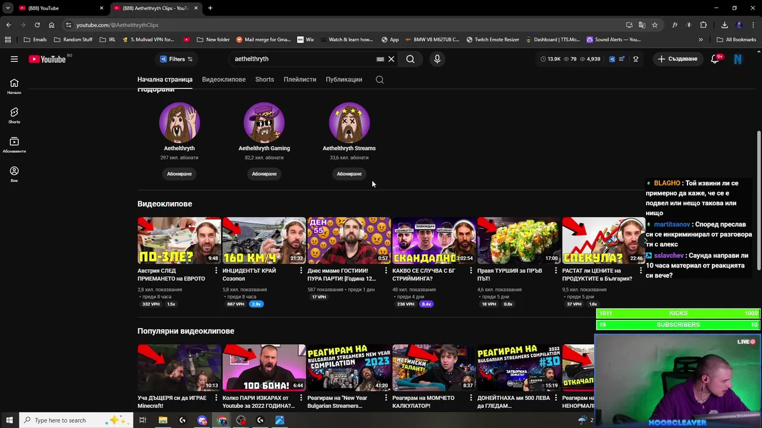Subscribe to Aethelthryth Streams channel
The height and width of the screenshot is (428, 762).
point(349,174)
